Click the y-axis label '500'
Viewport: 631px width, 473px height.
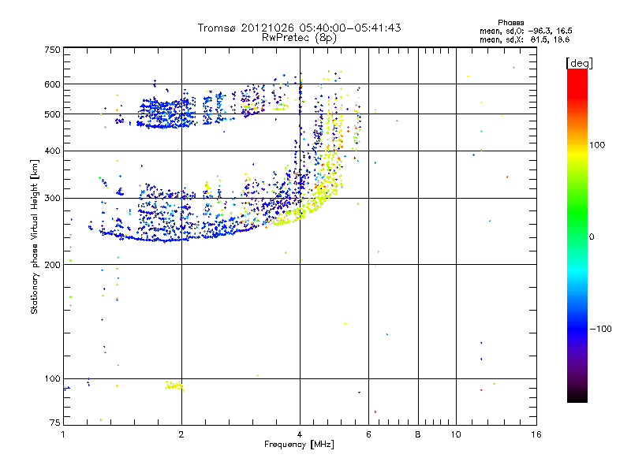(52, 114)
